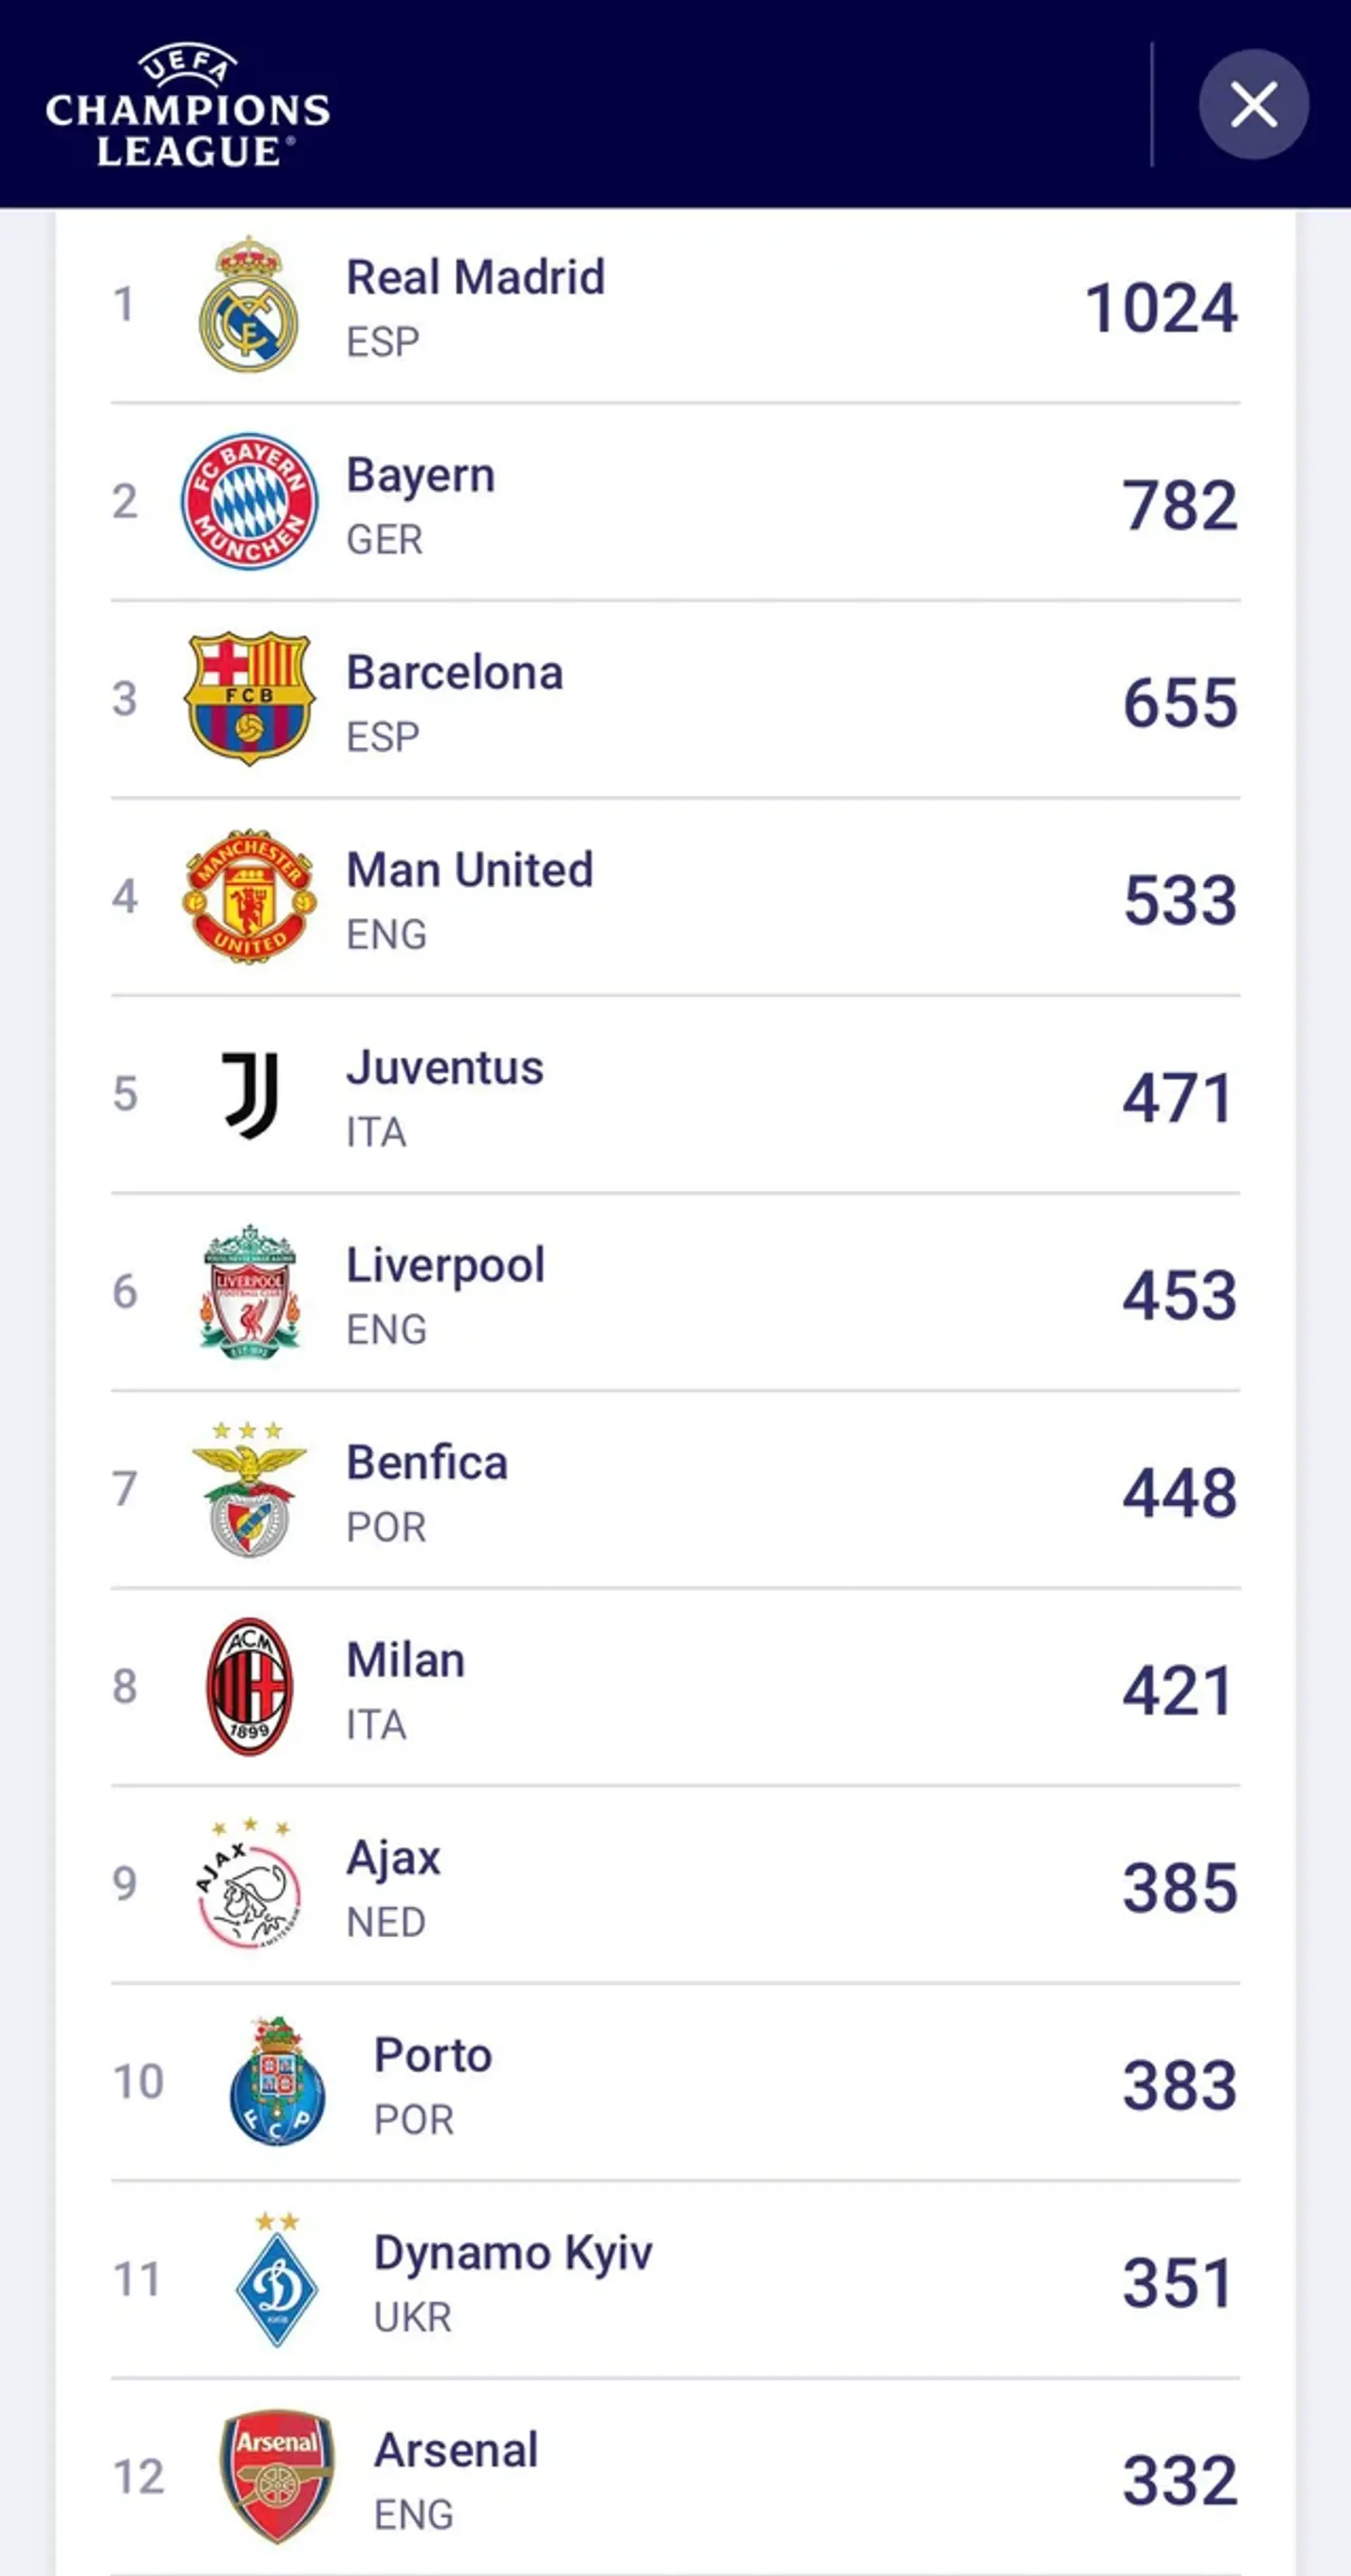Select Bayern team name link
This screenshot has width=1351, height=2576.
(420, 475)
